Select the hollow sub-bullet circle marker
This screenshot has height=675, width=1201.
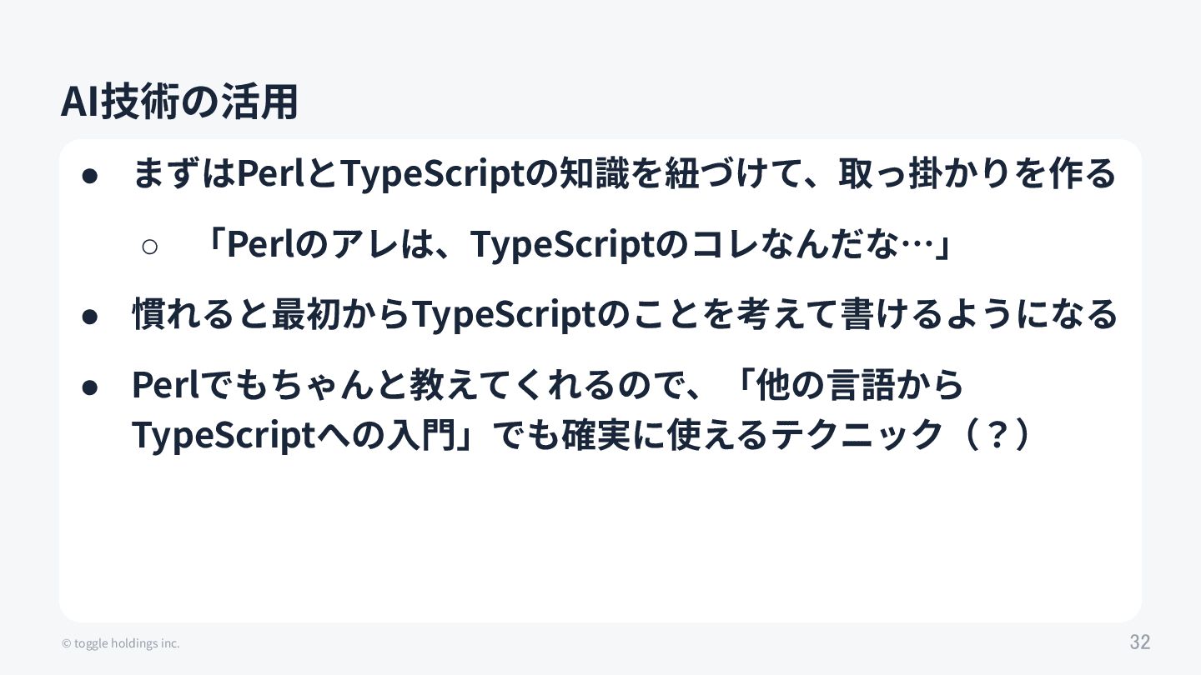point(150,246)
